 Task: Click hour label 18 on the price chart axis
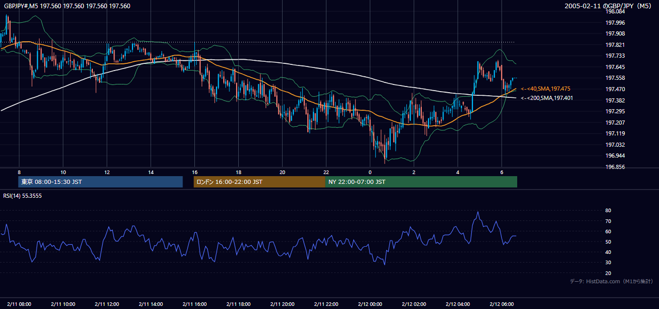[238, 172]
